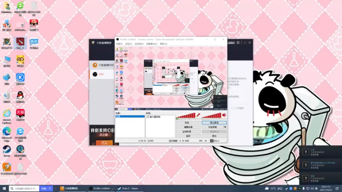342x192 pixels.
Task: Click the 设定 button in OBS
Action: pyautogui.click(x=188, y=122)
